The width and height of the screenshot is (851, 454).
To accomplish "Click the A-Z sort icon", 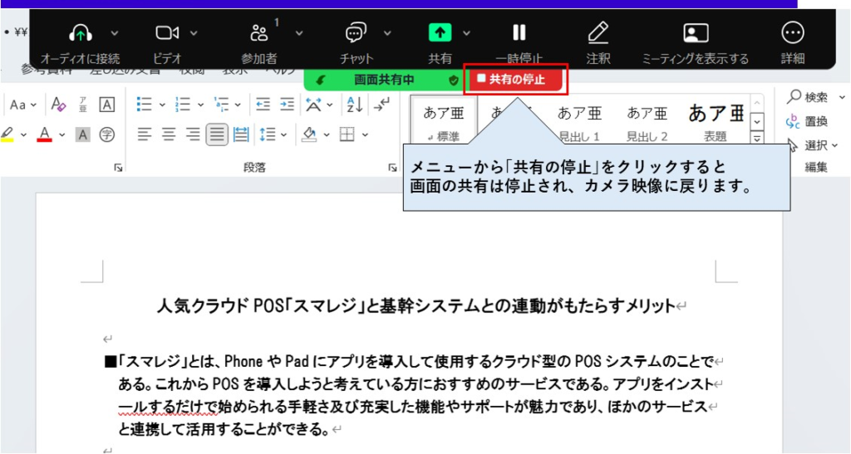I will click(354, 104).
